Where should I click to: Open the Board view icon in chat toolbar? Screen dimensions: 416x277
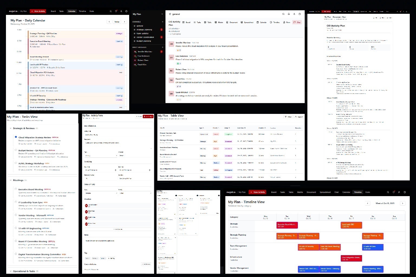183,22
